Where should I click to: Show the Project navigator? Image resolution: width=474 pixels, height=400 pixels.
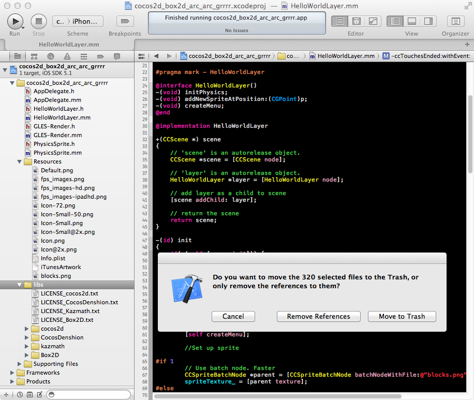click(18, 56)
